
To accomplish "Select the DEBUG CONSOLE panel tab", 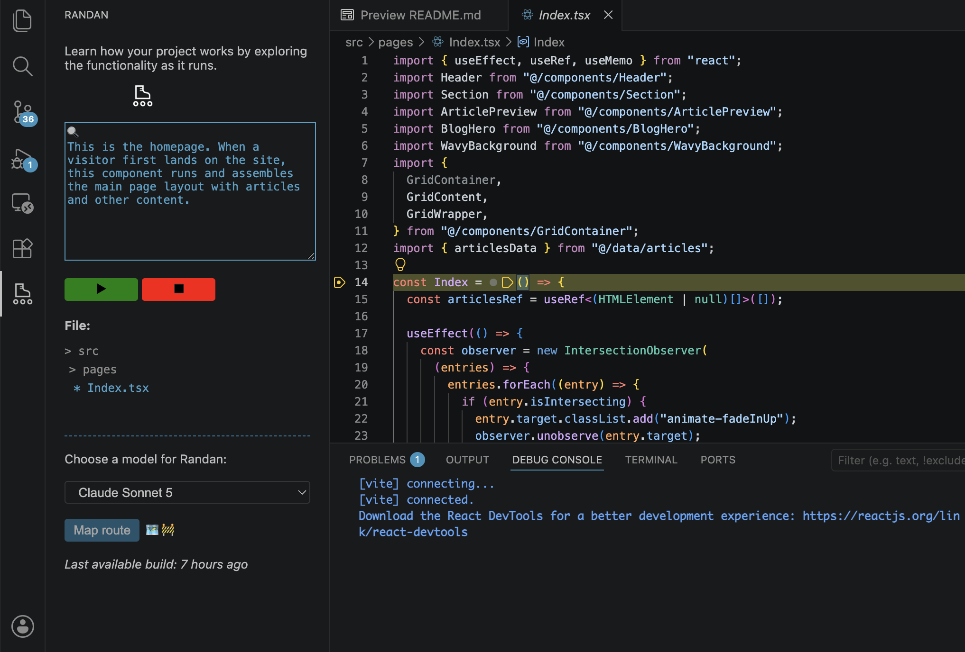I will tap(557, 460).
